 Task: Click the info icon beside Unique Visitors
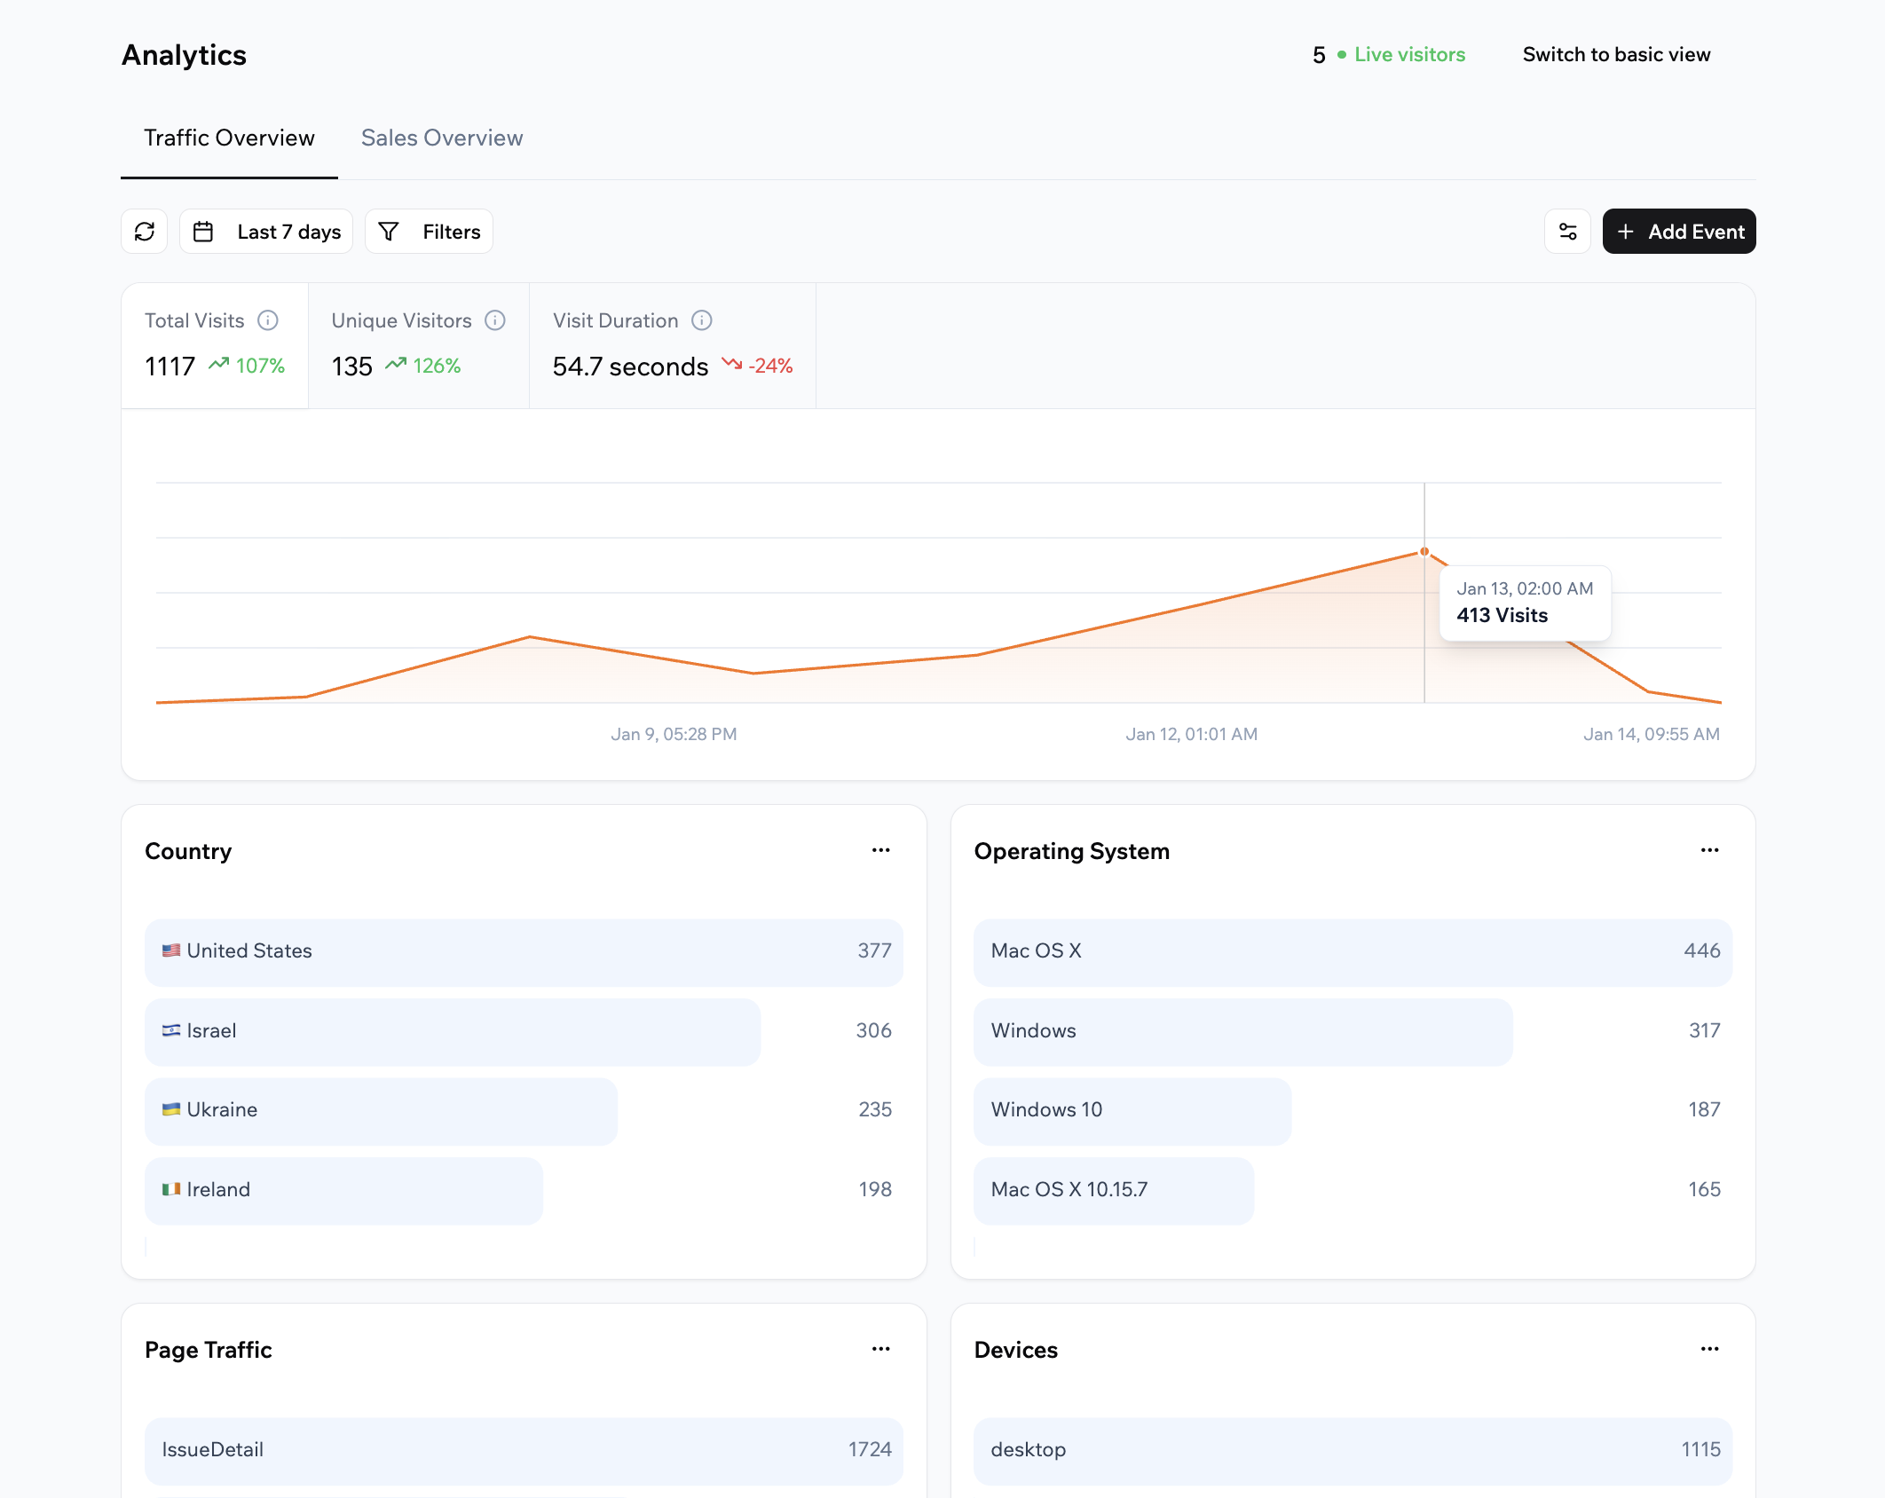(x=495, y=320)
